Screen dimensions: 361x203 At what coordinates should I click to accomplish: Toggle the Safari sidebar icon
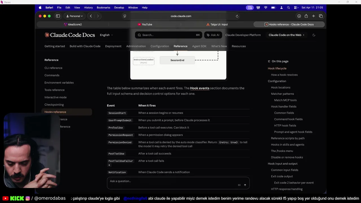tap(58, 16)
